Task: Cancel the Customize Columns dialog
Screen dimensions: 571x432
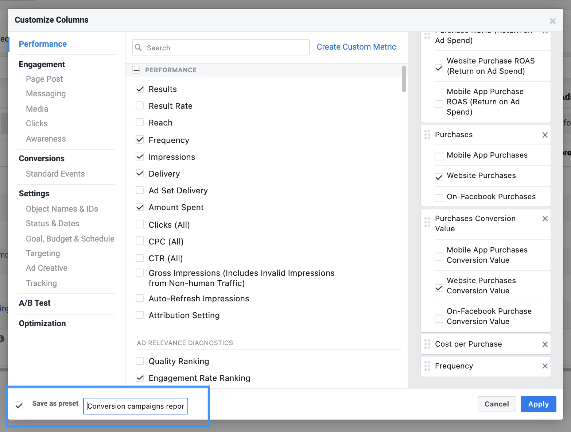Action: tap(497, 404)
